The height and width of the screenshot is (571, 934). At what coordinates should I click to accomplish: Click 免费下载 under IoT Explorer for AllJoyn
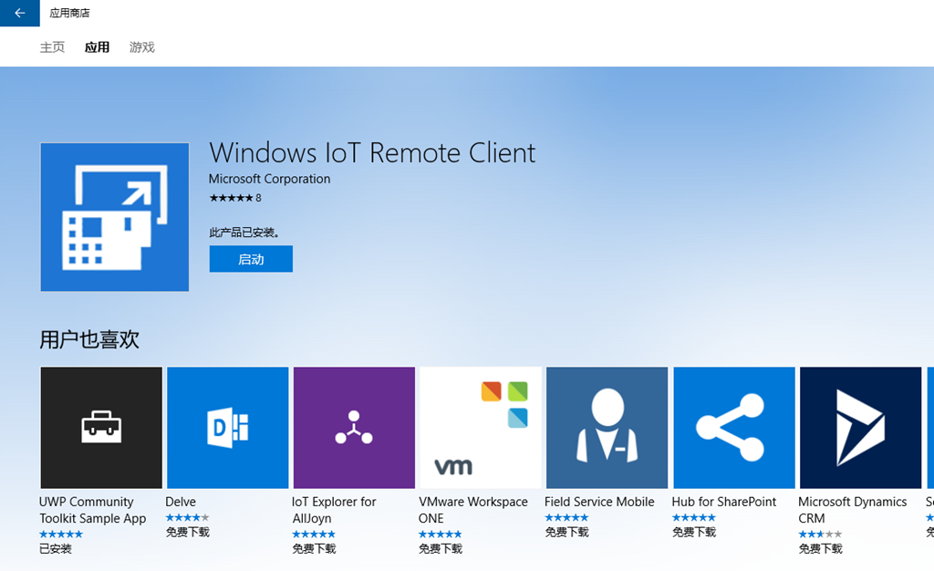point(314,549)
